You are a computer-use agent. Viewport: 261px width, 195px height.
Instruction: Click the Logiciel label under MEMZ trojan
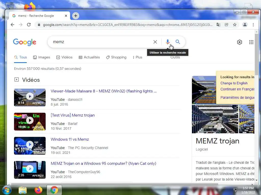202,149
